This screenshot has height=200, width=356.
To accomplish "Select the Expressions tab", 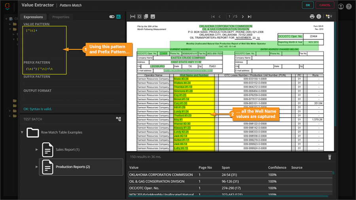I will click(x=33, y=17).
